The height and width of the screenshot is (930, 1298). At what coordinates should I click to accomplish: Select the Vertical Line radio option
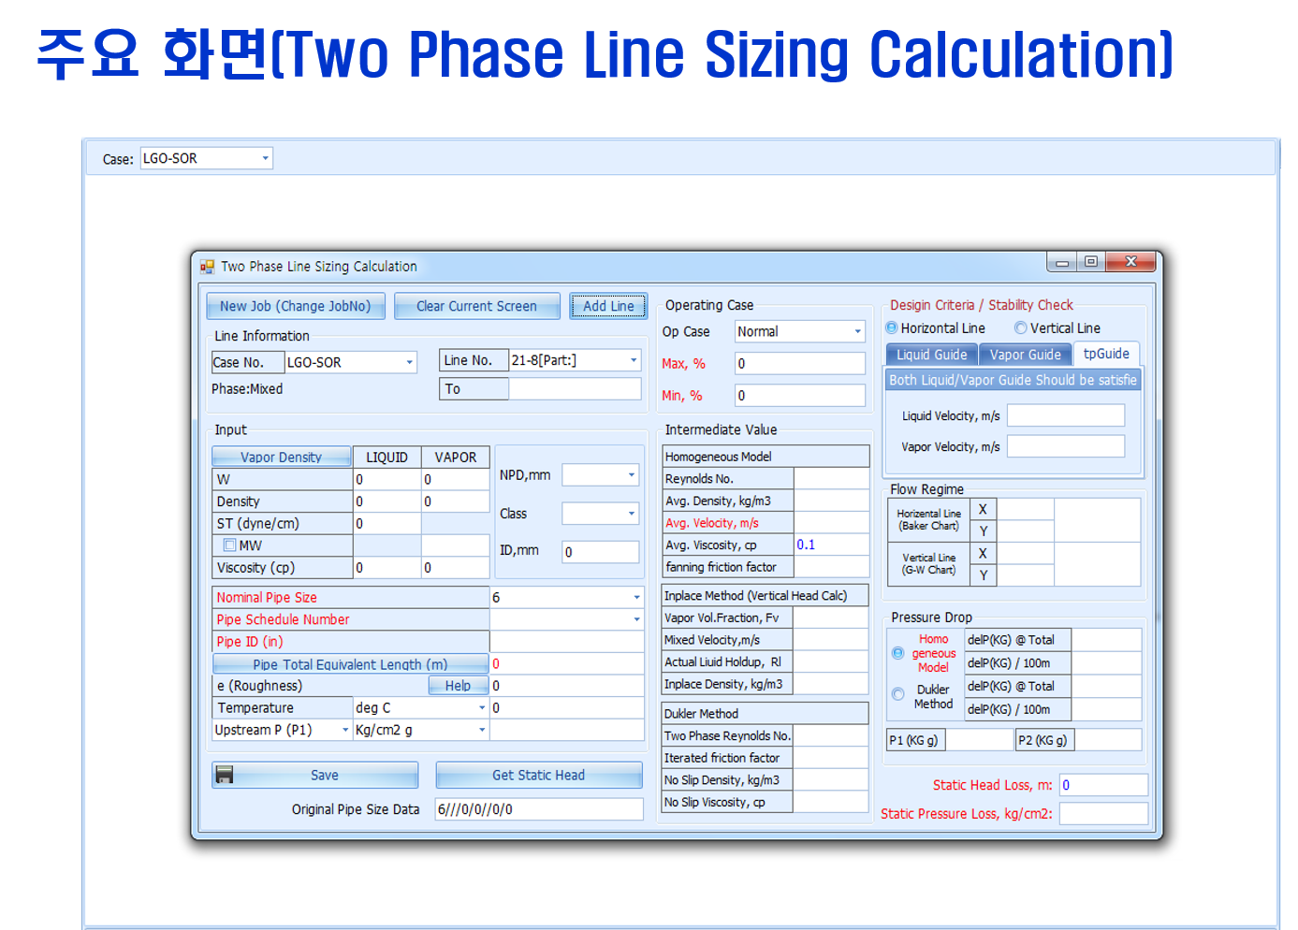[1021, 328]
